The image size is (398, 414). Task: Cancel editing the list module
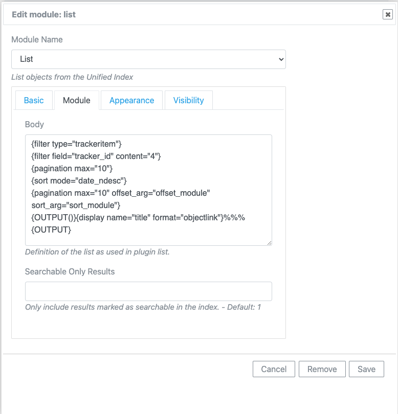tap(274, 369)
